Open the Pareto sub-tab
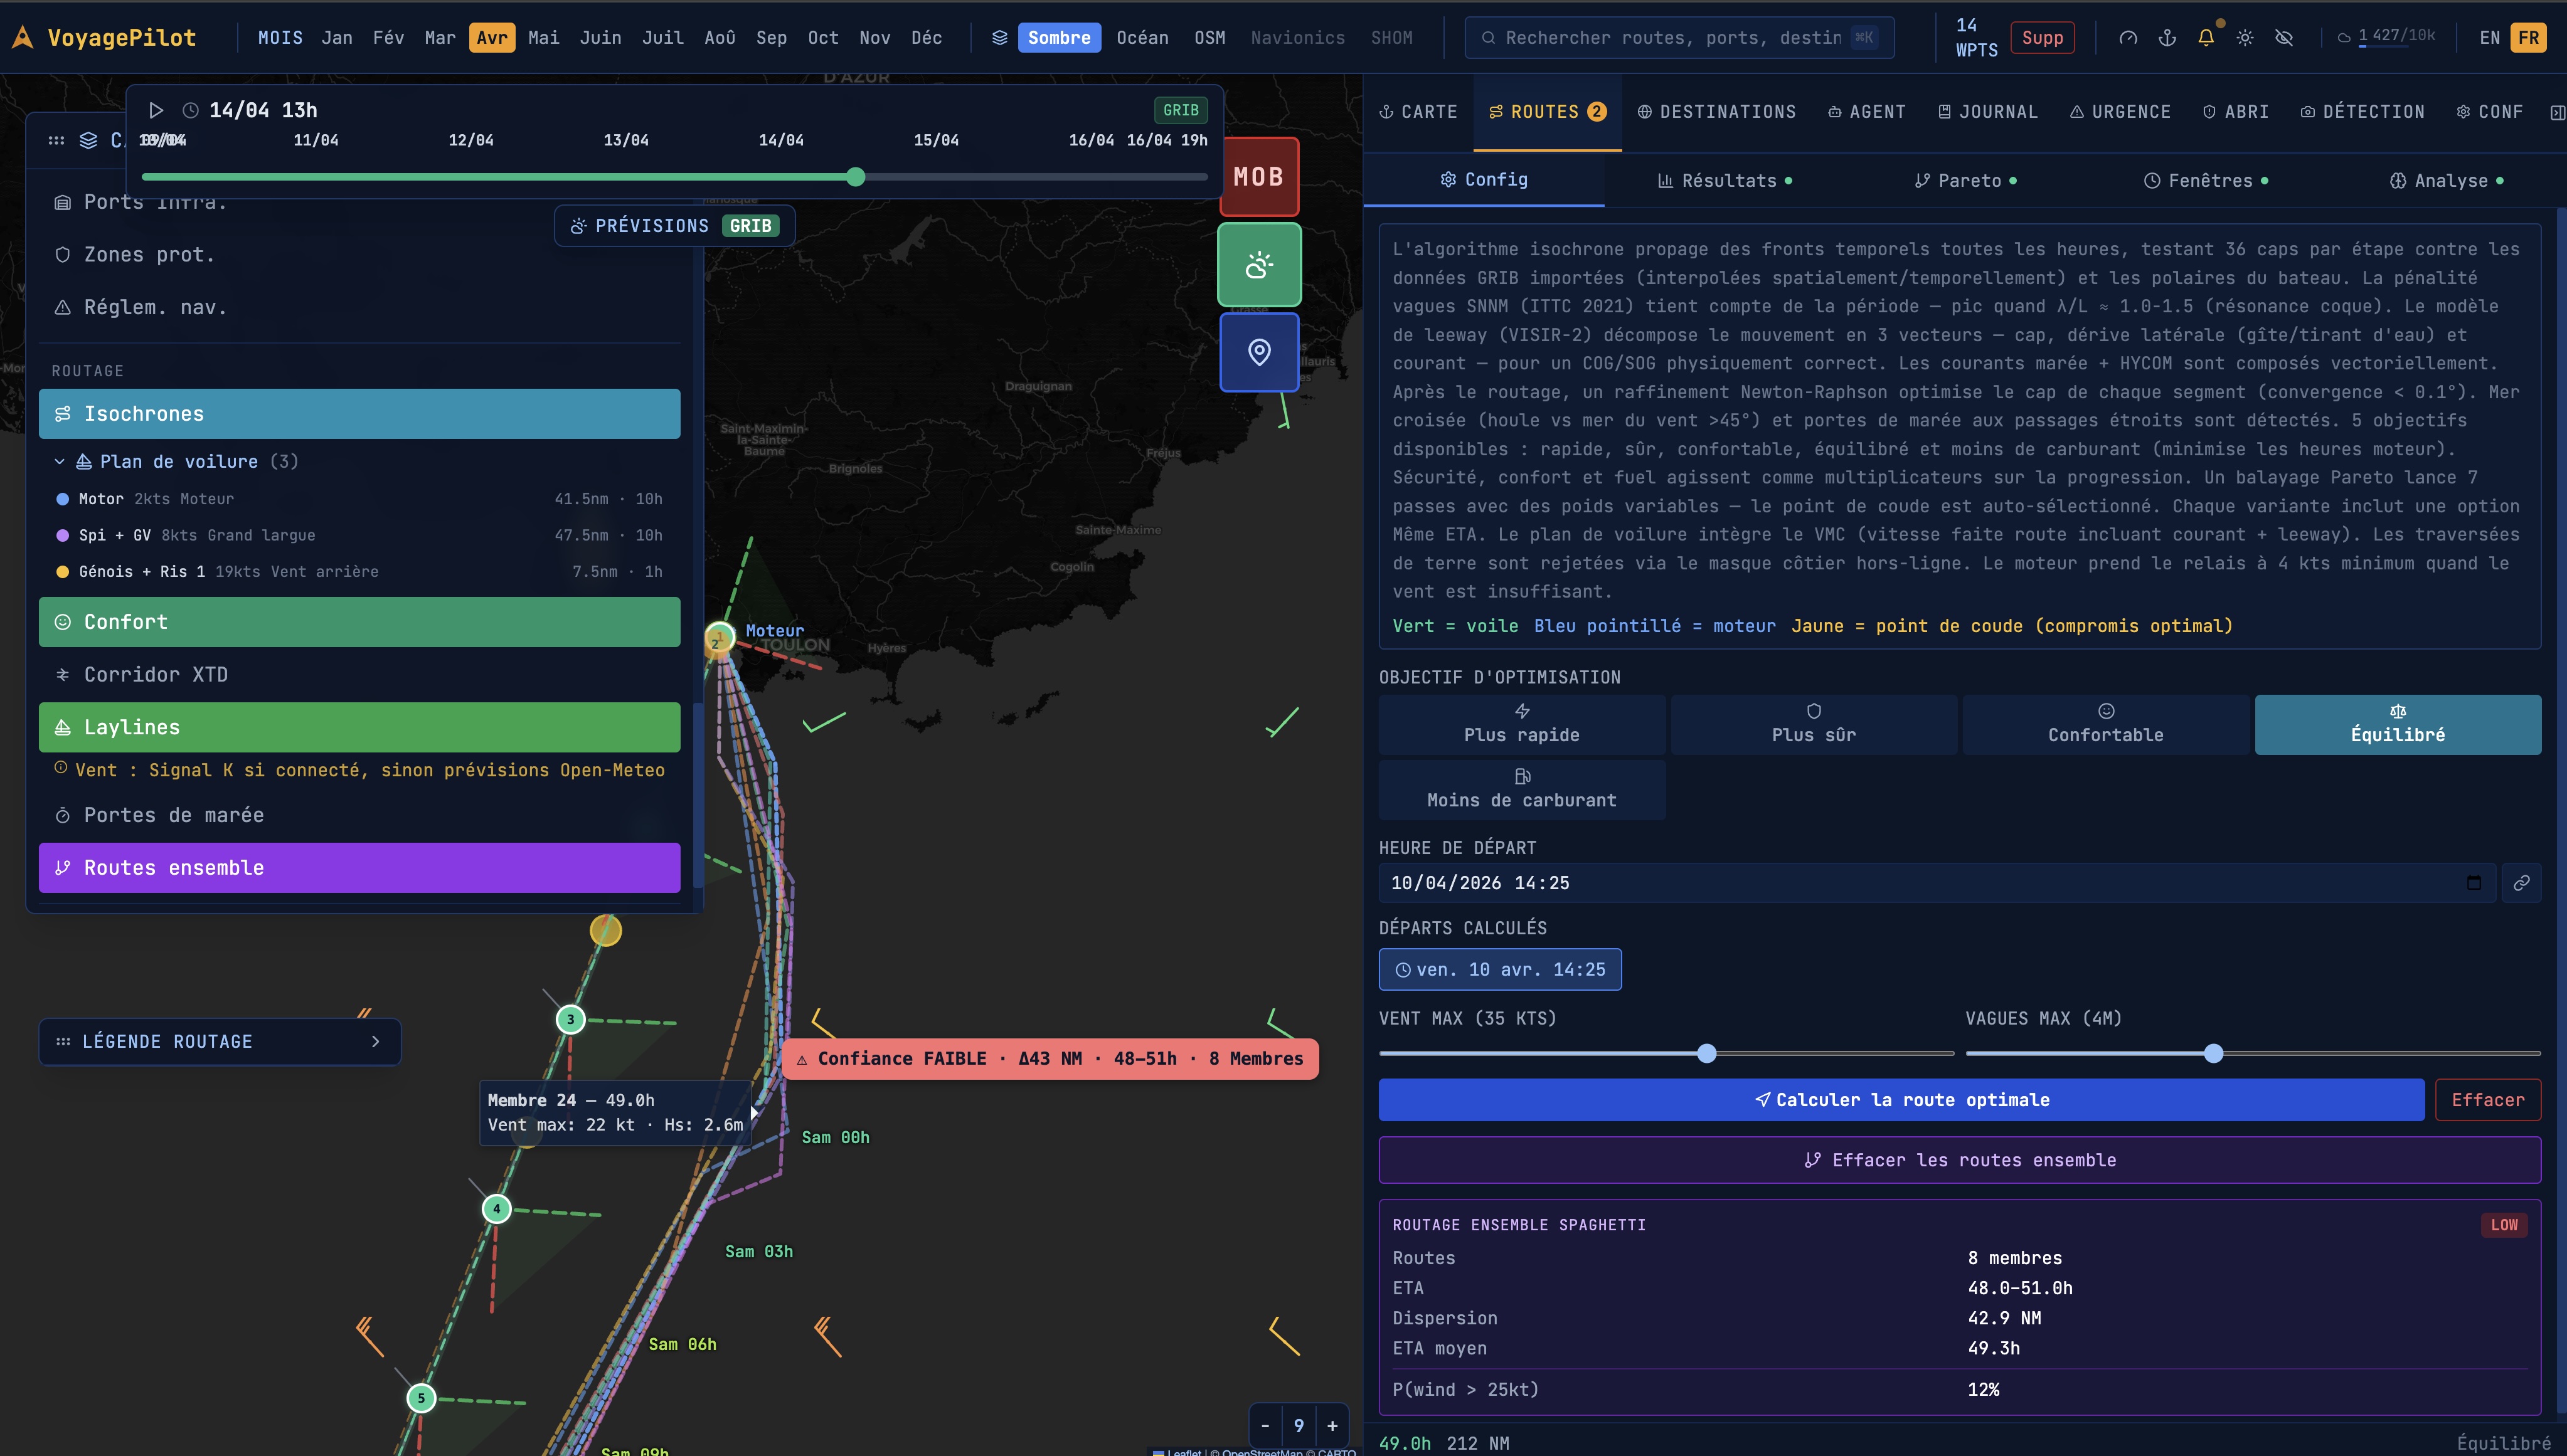This screenshot has width=2567, height=1456. coord(1965,181)
